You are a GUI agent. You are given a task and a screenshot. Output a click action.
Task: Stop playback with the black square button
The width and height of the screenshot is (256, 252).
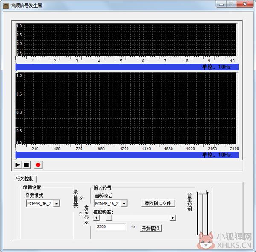(x=26, y=165)
